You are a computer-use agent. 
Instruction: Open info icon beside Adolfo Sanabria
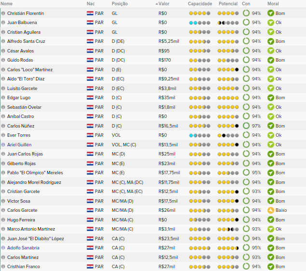click(3, 248)
